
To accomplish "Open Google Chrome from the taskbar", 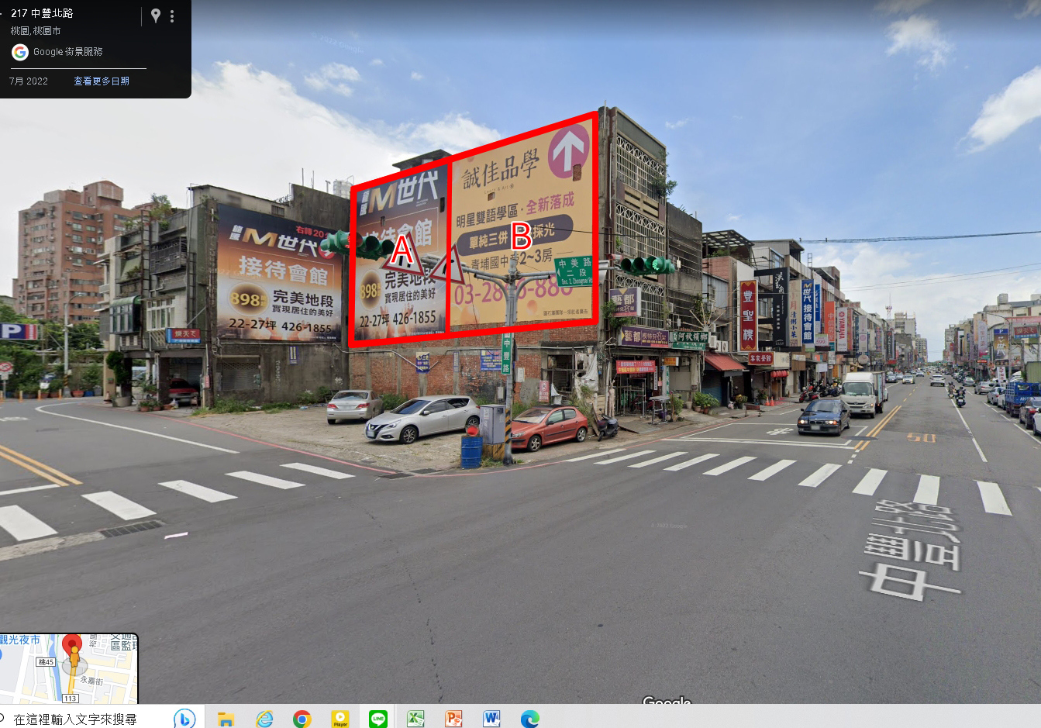I will [x=302, y=719].
